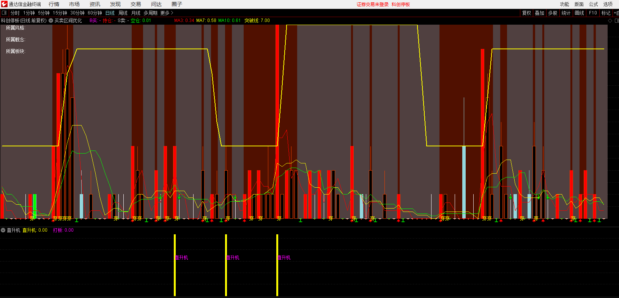Viewport: 619px width, 298px height.
Task: Click the +自 add-to-watchlist button
Action: [616, 13]
